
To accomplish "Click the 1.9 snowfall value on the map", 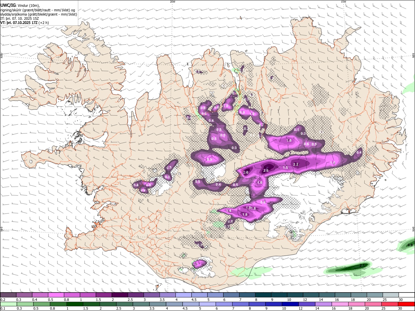I will (249, 208).
